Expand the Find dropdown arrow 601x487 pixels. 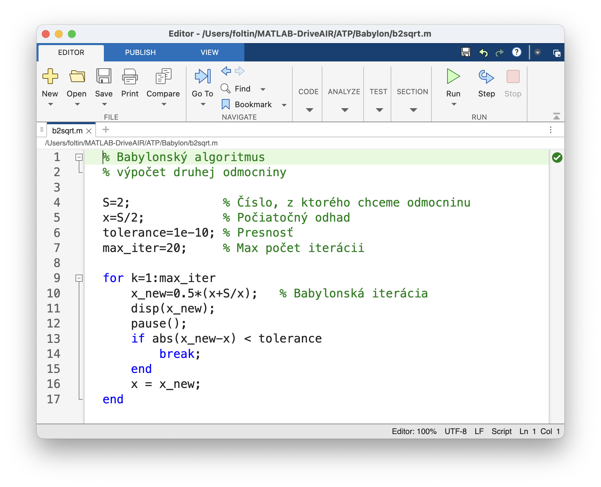[x=263, y=89]
